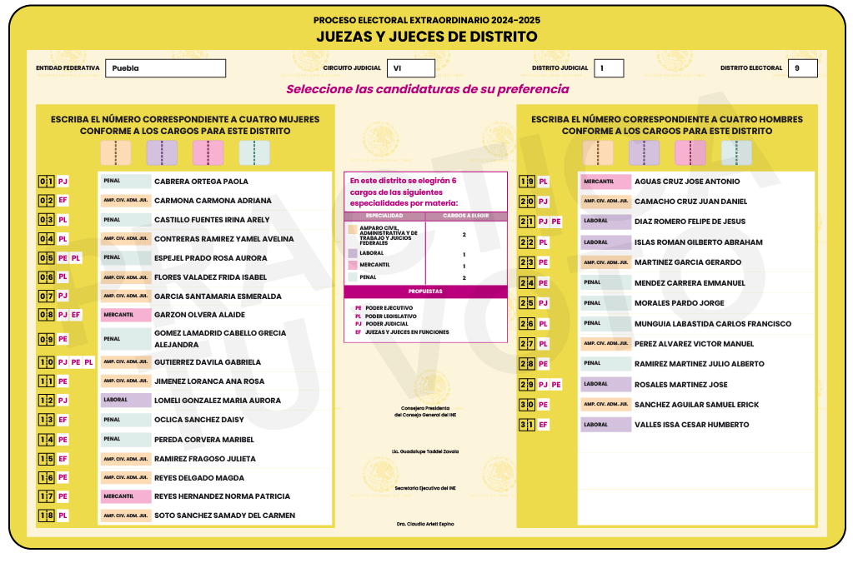The width and height of the screenshot is (853, 563).
Task: Select the Distrito Judicial field
Action: (609, 68)
